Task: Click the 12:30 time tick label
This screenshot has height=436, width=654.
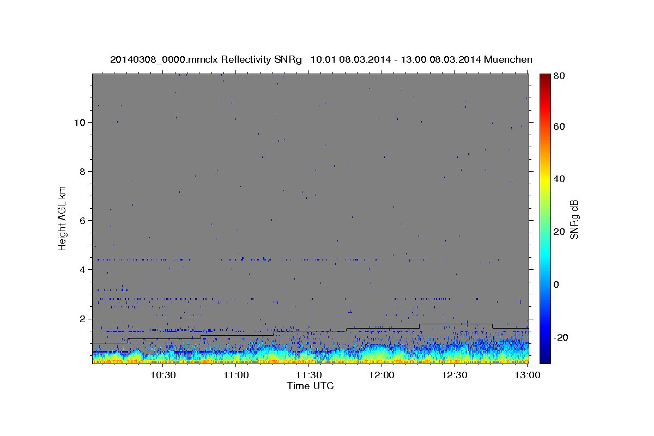Action: click(455, 375)
